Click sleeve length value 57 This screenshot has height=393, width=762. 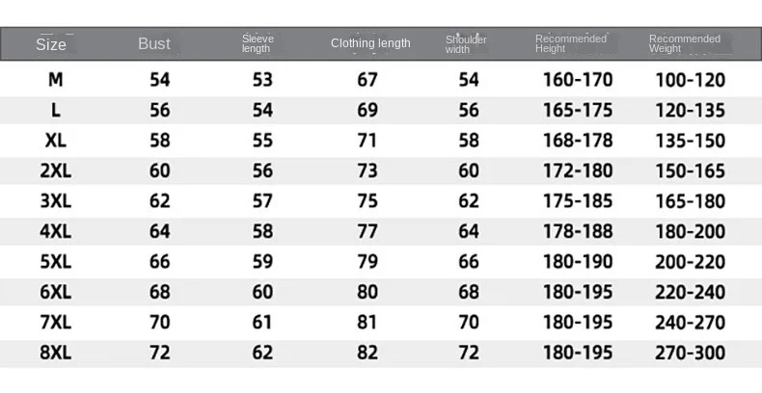pos(262,201)
